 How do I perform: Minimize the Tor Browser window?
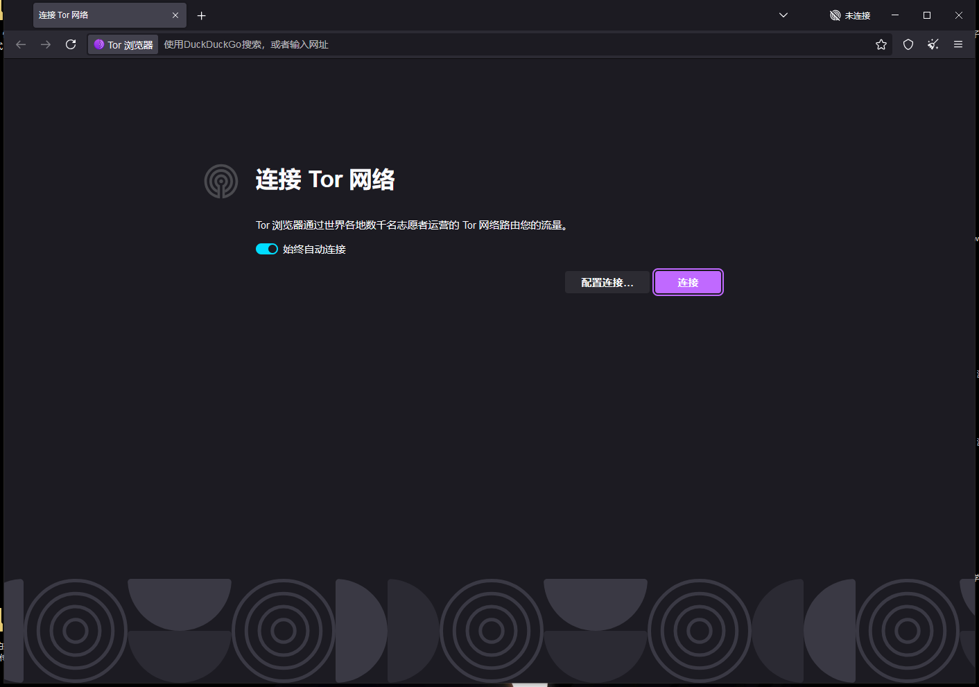click(895, 15)
